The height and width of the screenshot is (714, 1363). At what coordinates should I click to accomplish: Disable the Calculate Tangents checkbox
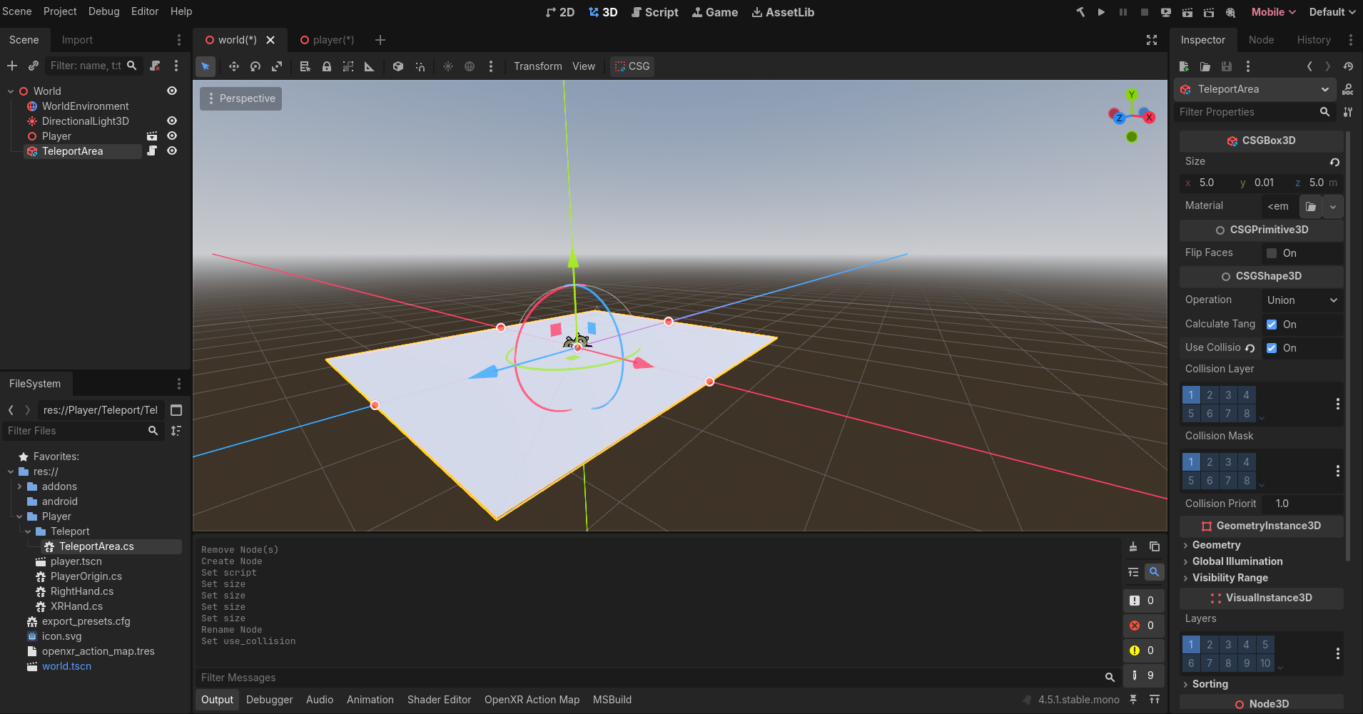tap(1272, 325)
